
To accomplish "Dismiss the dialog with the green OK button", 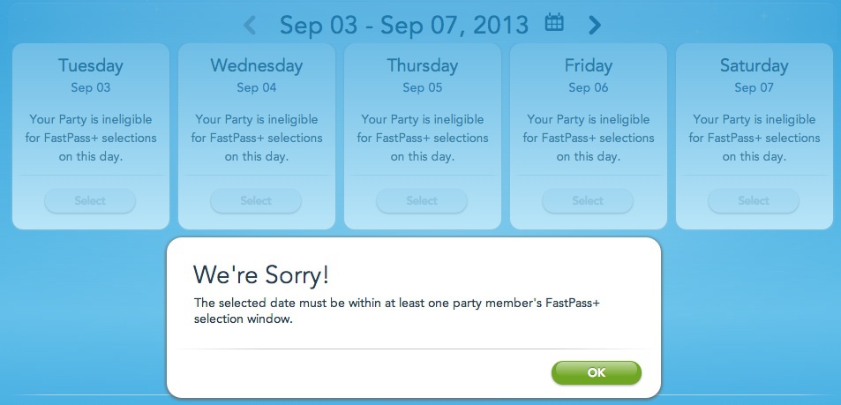I will pyautogui.click(x=596, y=372).
